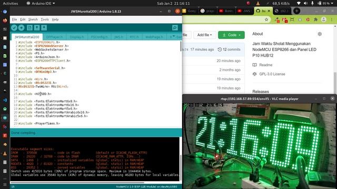Click the Arduino code editor vertical scrollbar
The height and width of the screenshot is (189, 337).
(181, 46)
